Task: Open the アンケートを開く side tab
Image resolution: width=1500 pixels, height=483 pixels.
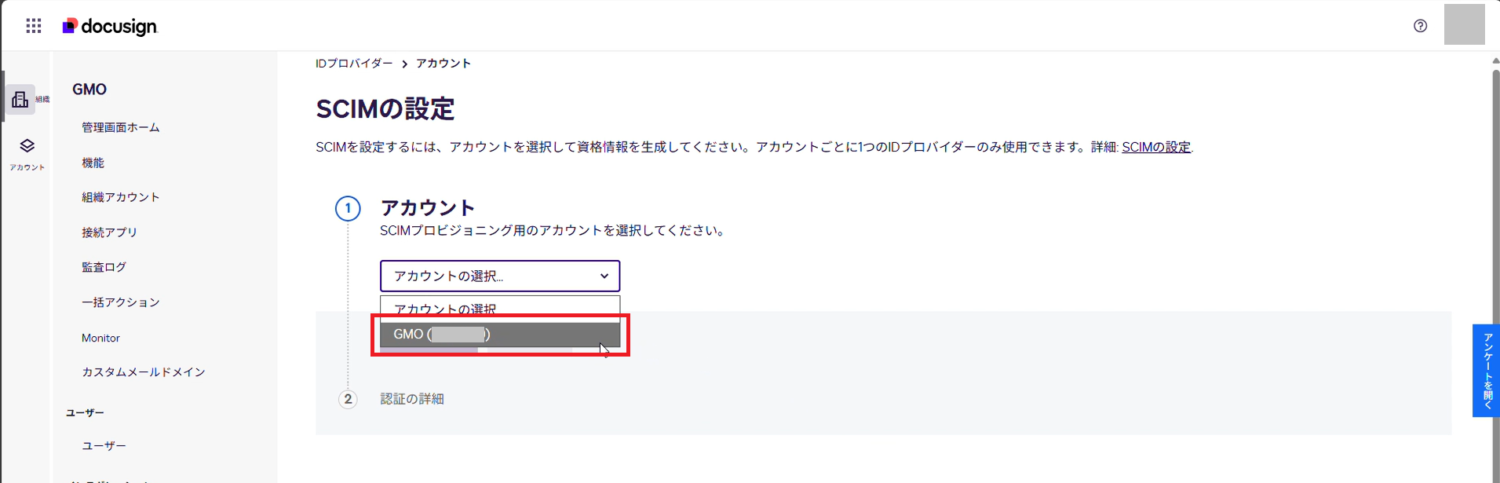Action: pos(1486,371)
